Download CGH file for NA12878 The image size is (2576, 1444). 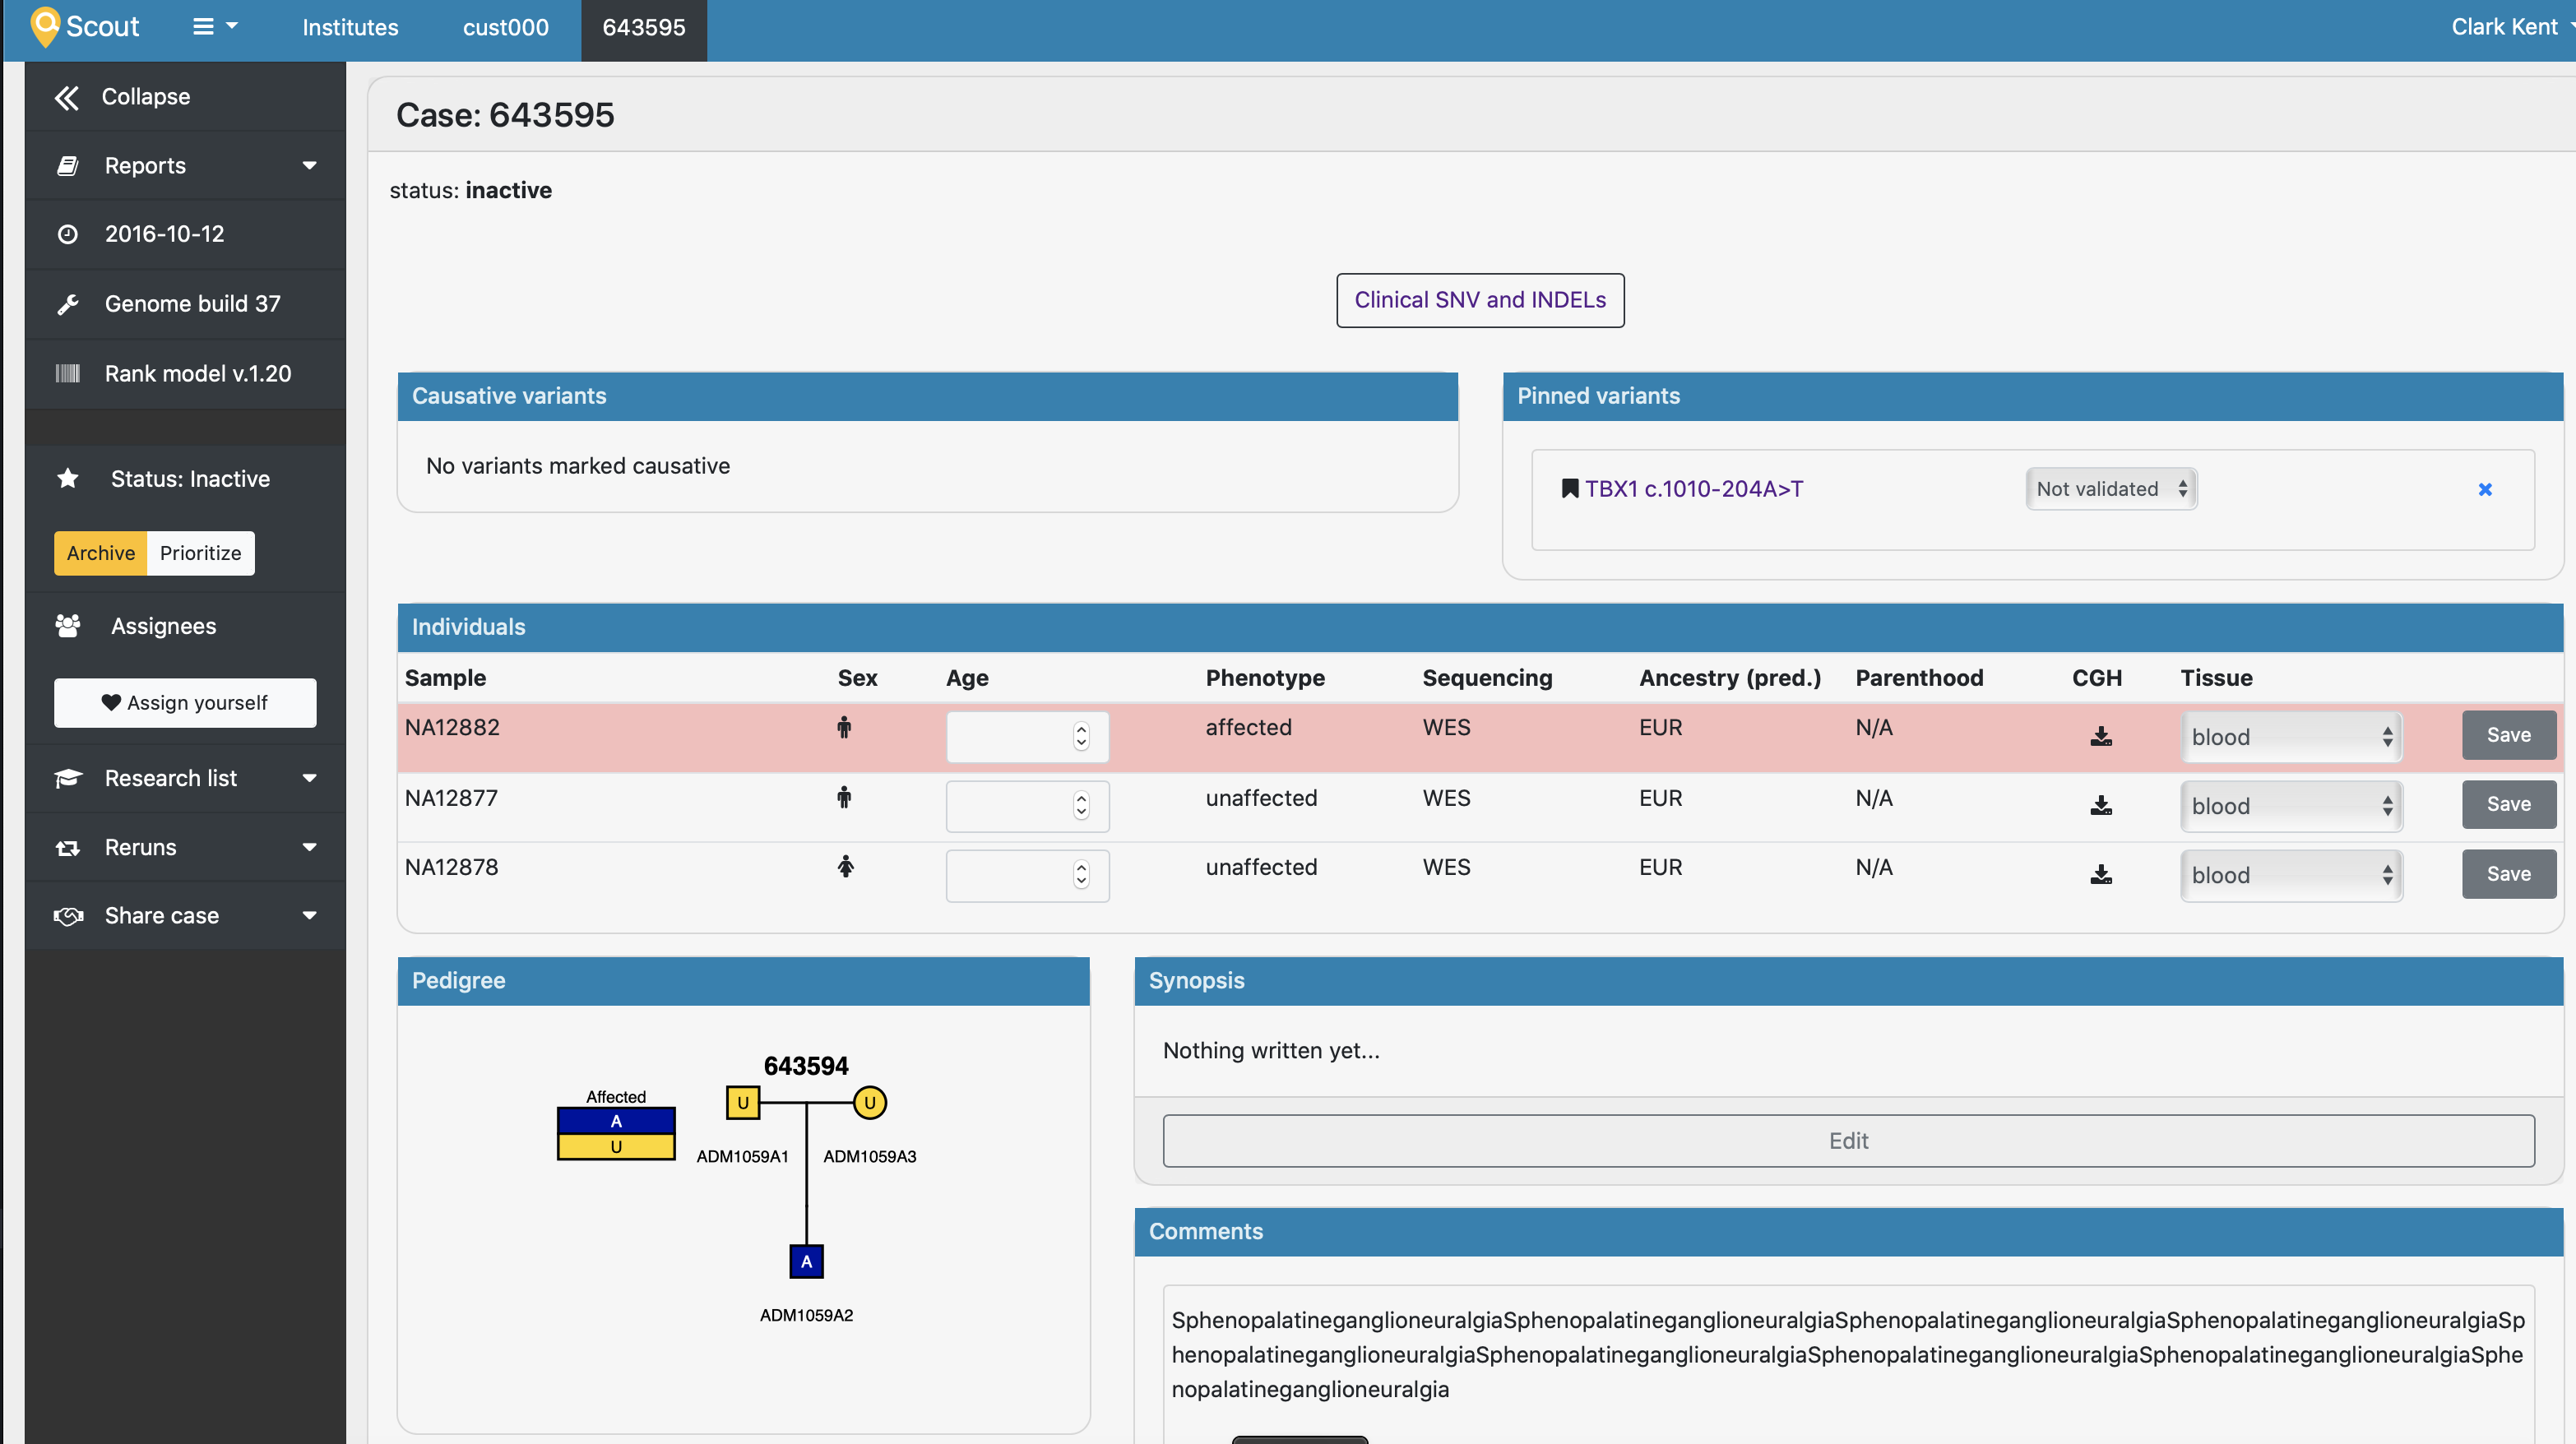(x=2101, y=875)
